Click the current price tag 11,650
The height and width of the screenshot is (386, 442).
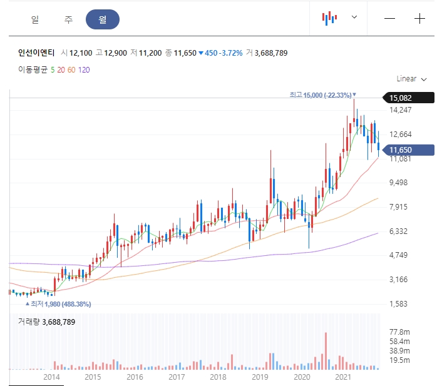point(408,150)
